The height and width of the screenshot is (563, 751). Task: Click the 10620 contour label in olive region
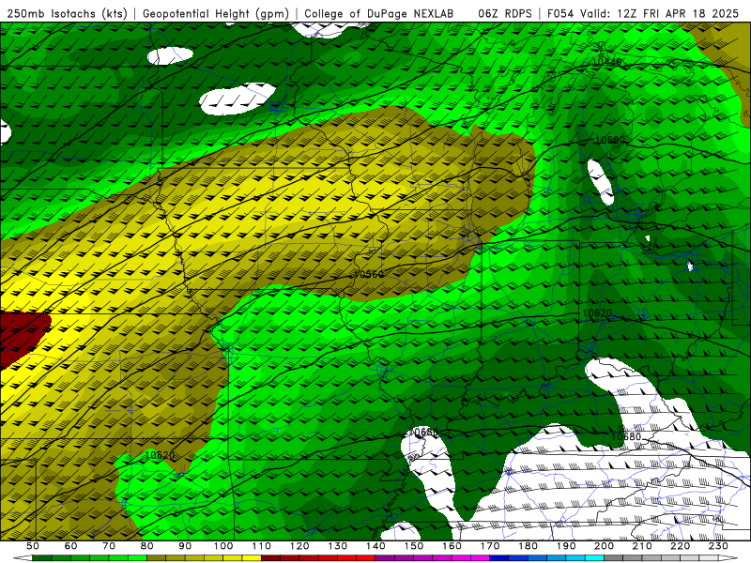click(160, 455)
